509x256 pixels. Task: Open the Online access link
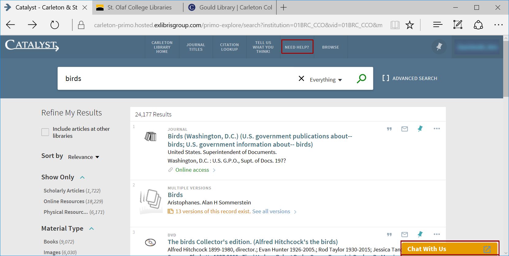point(192,170)
